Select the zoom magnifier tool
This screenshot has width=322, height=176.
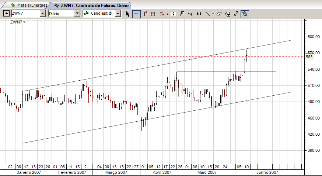pos(190,14)
